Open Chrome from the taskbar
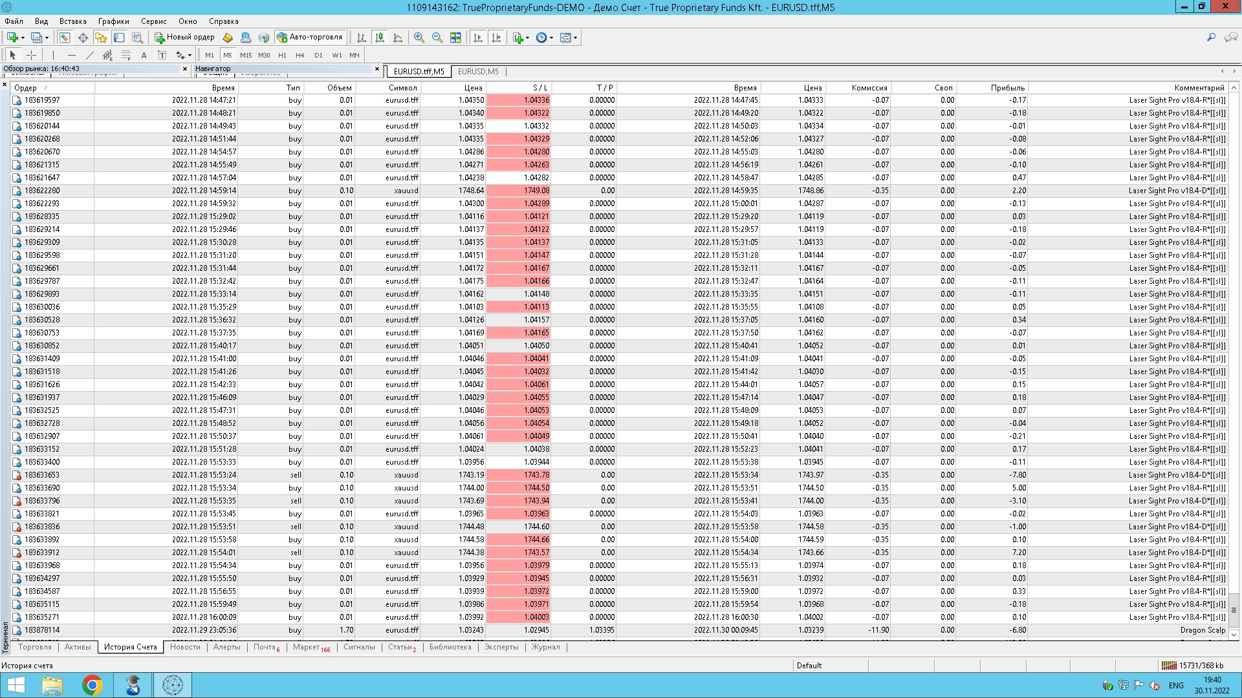Viewport: 1242px width, 698px height. [x=93, y=685]
